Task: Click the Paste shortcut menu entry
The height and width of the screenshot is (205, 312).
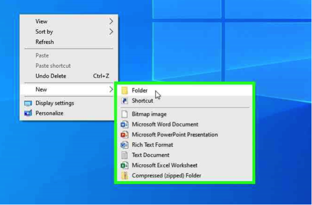Action: 53,66
